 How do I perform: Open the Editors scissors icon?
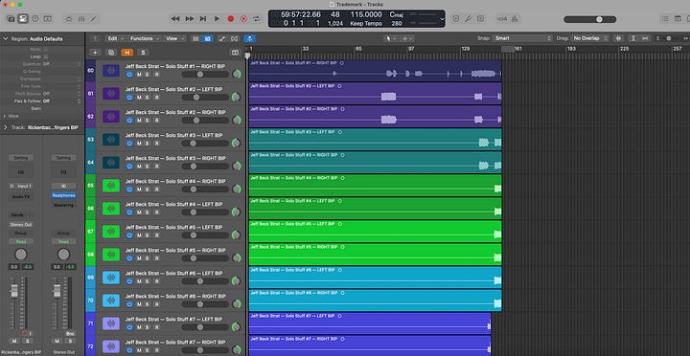[93, 19]
